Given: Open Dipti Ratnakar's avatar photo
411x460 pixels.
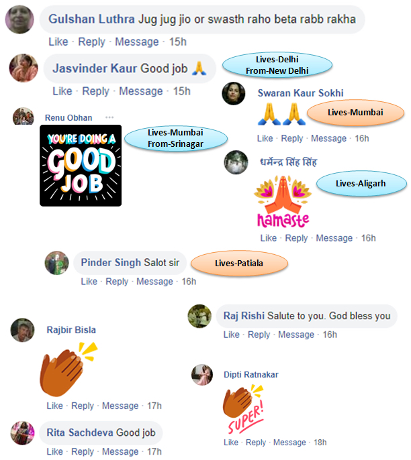Looking at the screenshot, I should (202, 375).
